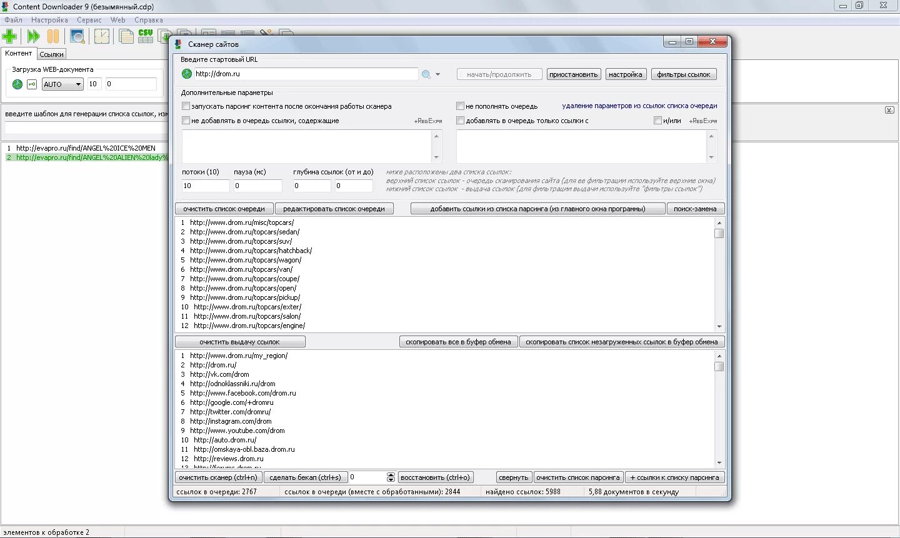This screenshot has height=538, width=900.
Task: Click found links list scrollbar thumb
Action: [719, 367]
